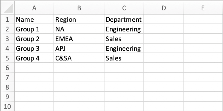Select row 10 header
223x111 pixels.
point(7,107)
